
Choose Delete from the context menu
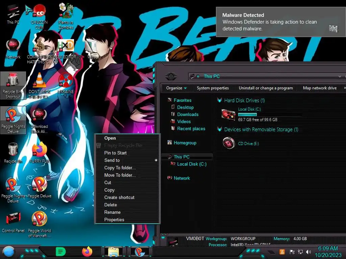point(127,205)
